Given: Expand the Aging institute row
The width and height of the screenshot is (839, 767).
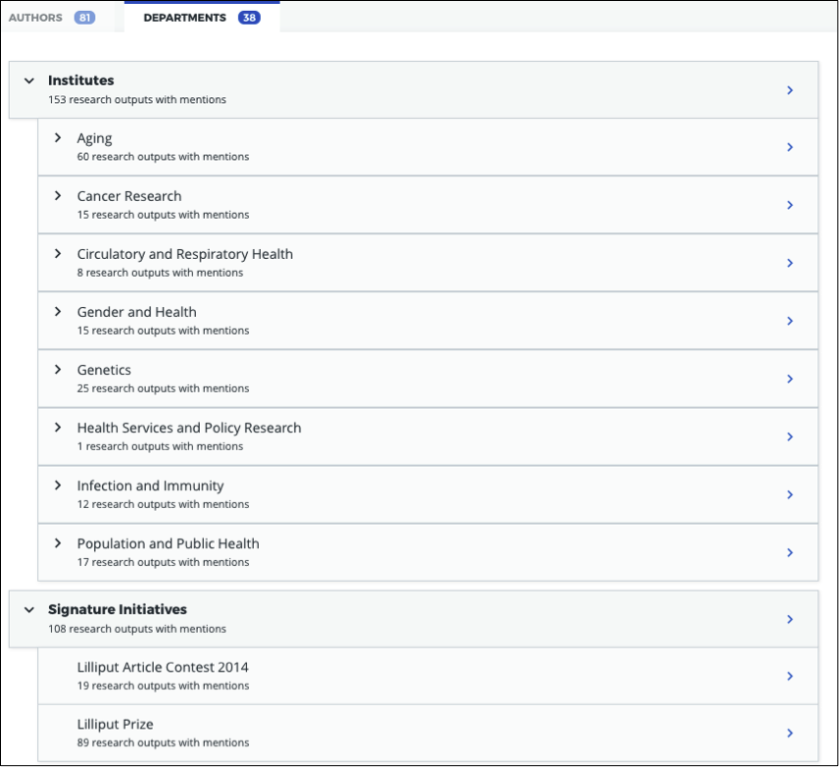Looking at the screenshot, I should coord(58,138).
